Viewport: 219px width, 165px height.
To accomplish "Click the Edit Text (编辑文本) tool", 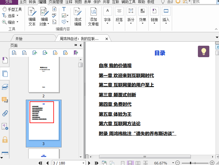I will (32, 16).
